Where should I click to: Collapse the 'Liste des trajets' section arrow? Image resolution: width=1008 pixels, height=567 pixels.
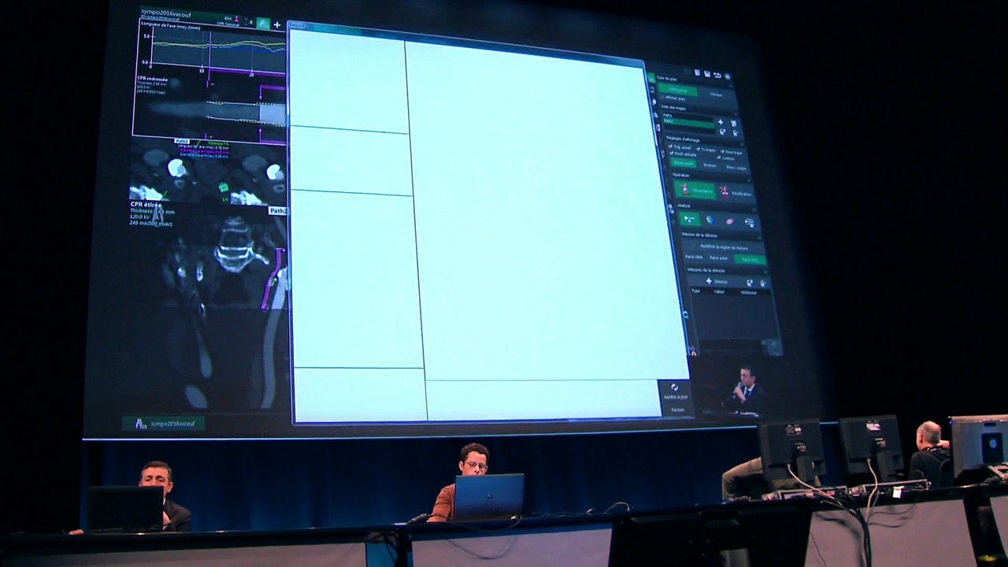(x=736, y=114)
